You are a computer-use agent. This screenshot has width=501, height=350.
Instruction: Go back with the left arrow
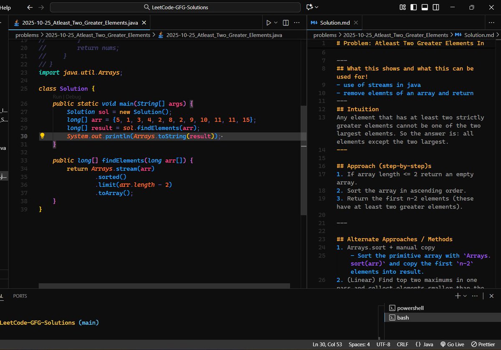30,7
